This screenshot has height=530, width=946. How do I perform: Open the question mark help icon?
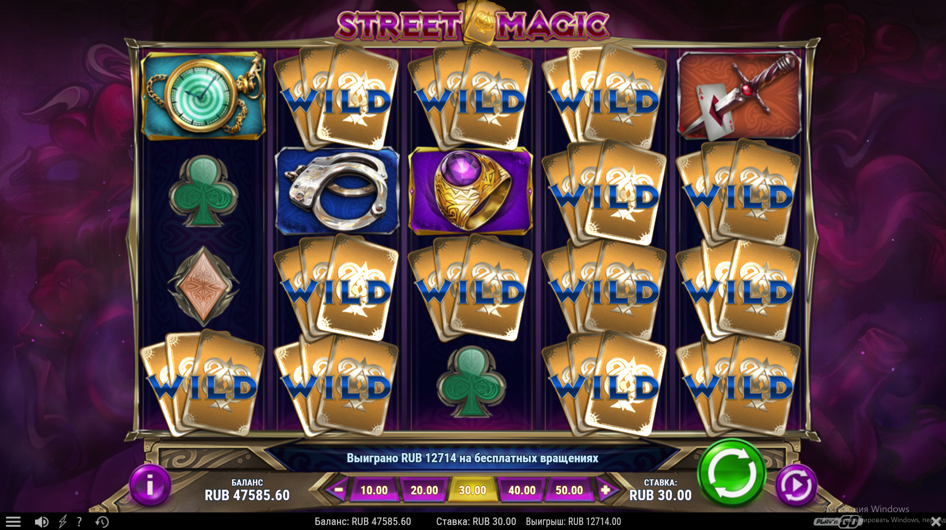(x=79, y=521)
